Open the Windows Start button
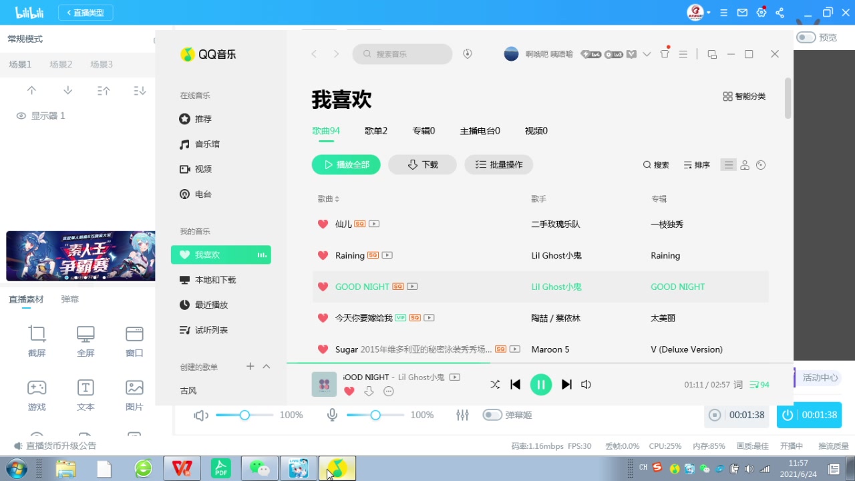Screen dimensions: 855x481 [15, 468]
